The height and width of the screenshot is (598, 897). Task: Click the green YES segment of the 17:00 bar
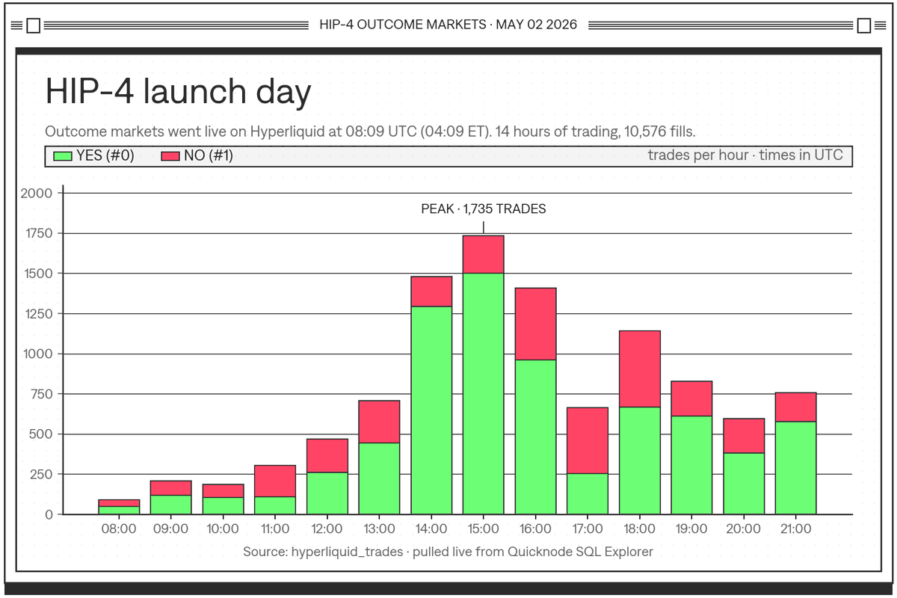point(588,493)
